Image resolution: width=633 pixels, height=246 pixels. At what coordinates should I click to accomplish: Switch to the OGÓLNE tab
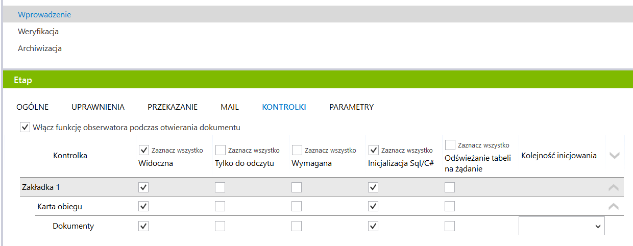coord(33,107)
